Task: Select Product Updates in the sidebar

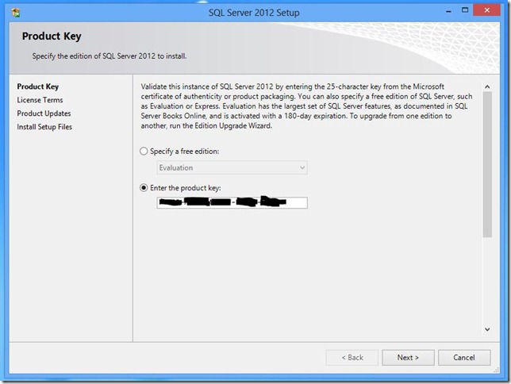Action: [44, 113]
